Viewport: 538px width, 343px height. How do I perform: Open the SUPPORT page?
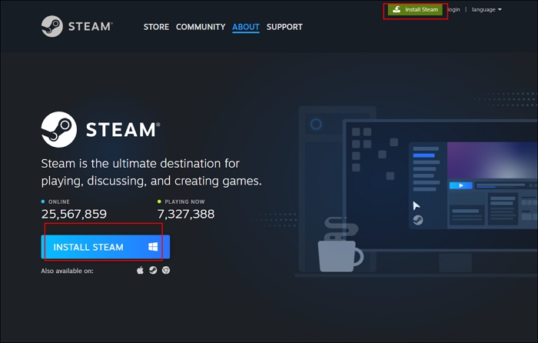point(284,27)
